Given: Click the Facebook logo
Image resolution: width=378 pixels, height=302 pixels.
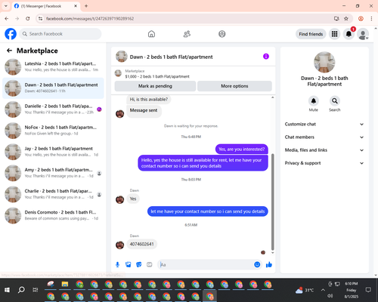Looking at the screenshot, I should click(11, 34).
